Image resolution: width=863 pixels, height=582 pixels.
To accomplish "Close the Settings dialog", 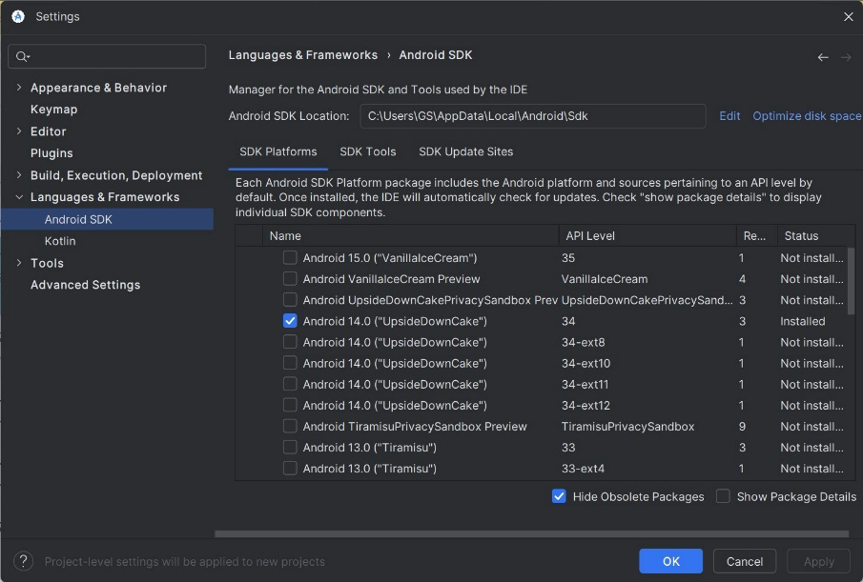I will [x=848, y=16].
